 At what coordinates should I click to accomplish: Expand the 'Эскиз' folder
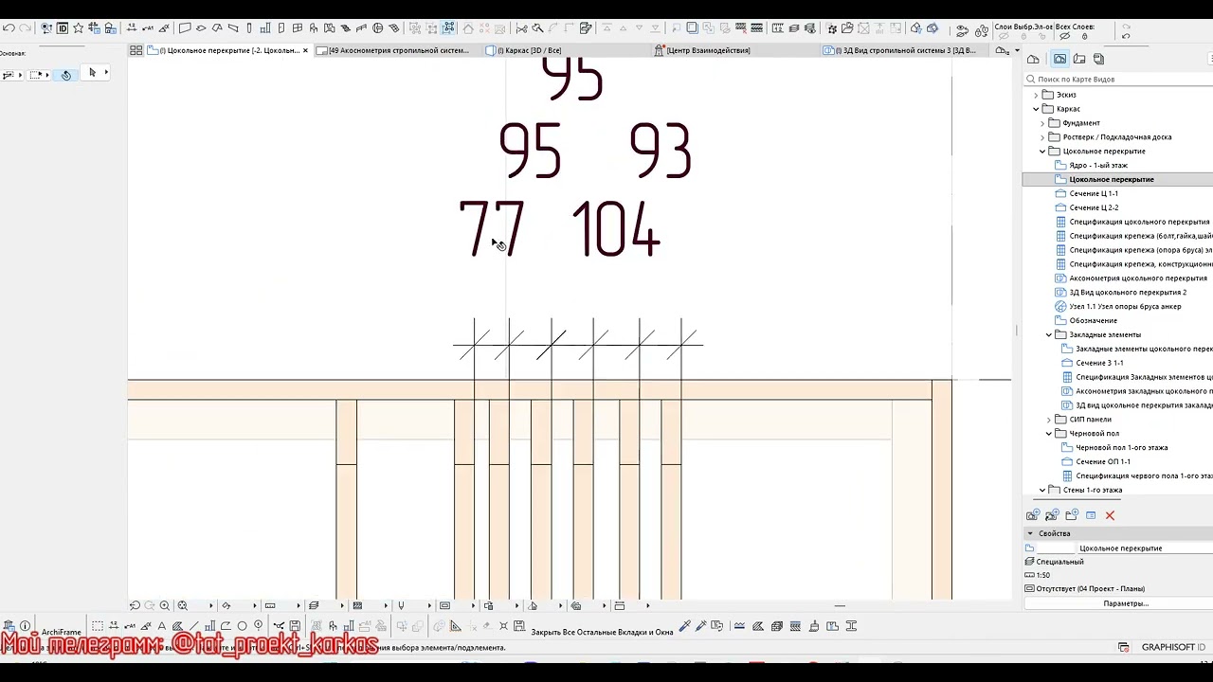click(1037, 95)
